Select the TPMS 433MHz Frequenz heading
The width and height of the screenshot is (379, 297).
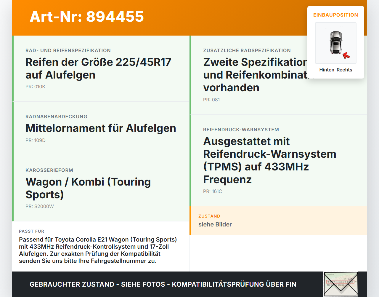270,160
